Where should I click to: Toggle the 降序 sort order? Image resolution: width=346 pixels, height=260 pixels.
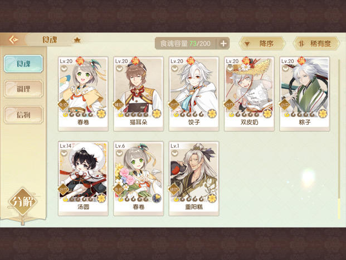(262, 44)
